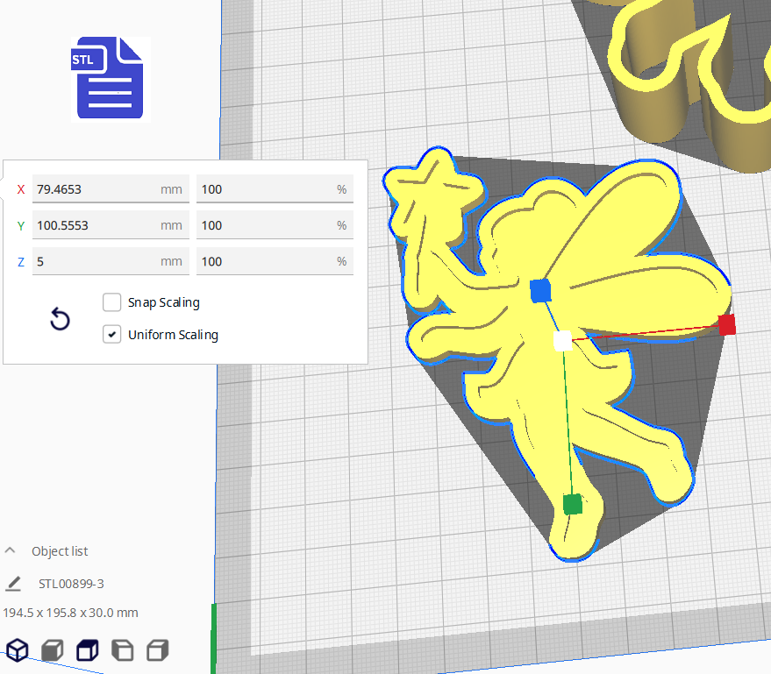Click the red X-axis scale handle
Image resolution: width=771 pixels, height=674 pixels.
click(726, 325)
